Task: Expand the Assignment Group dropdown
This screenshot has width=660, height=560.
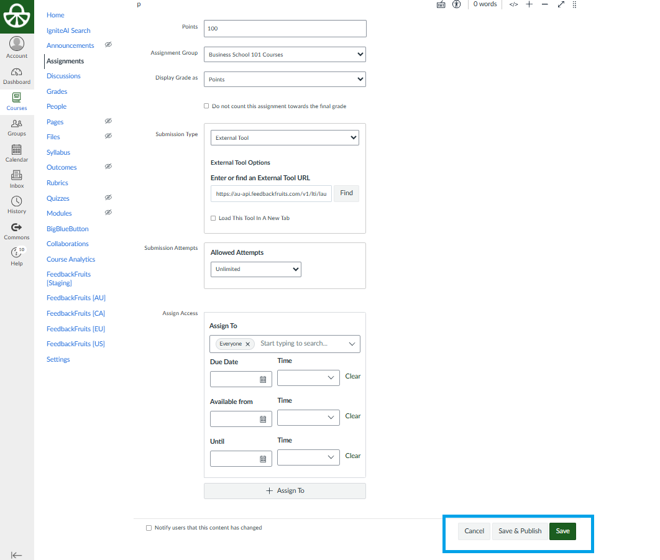Action: click(x=285, y=55)
